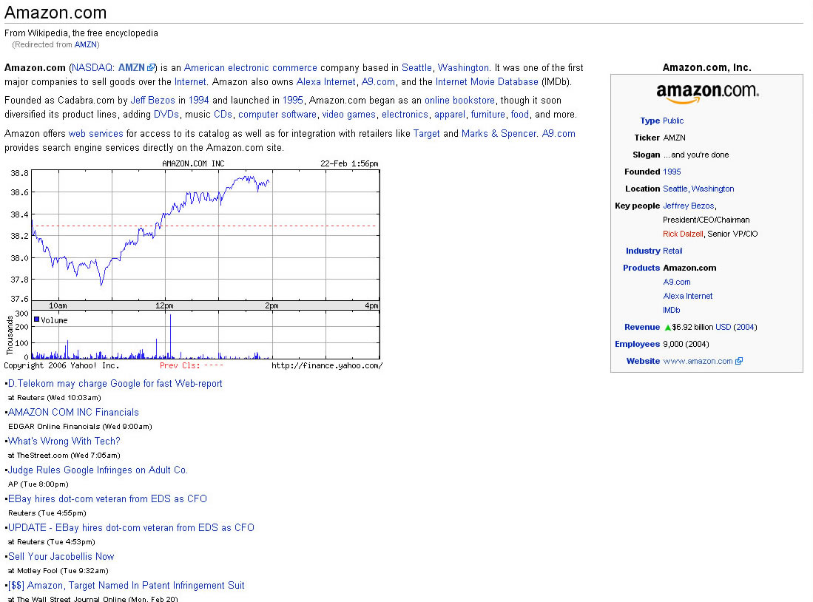
Task: Click the amazon.com logo in the infobox
Action: coord(707,93)
